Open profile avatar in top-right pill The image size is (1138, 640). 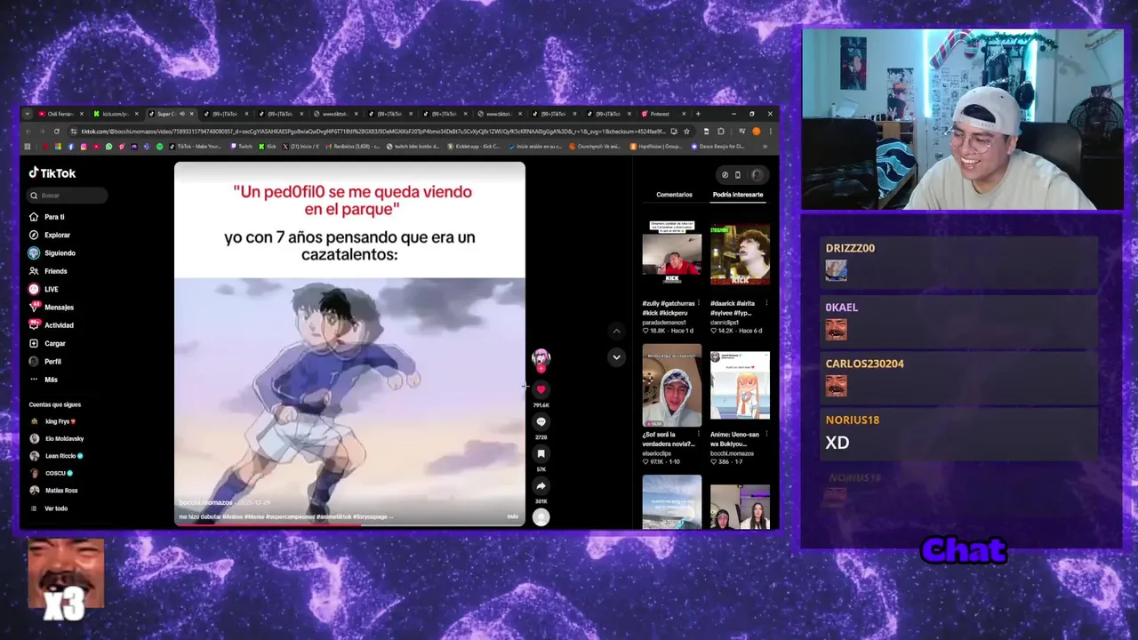(757, 175)
